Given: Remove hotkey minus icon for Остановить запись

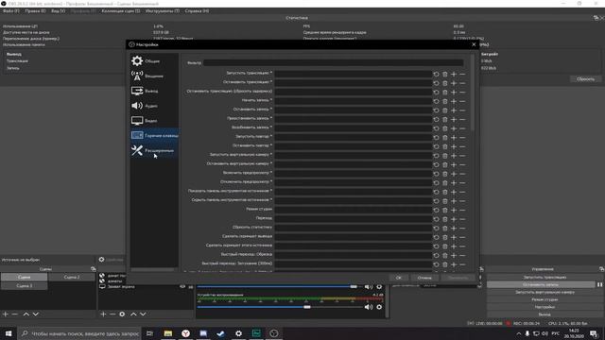Looking at the screenshot, I should tap(462, 110).
